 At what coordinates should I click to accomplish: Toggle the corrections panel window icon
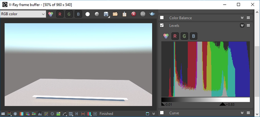pos(148,114)
